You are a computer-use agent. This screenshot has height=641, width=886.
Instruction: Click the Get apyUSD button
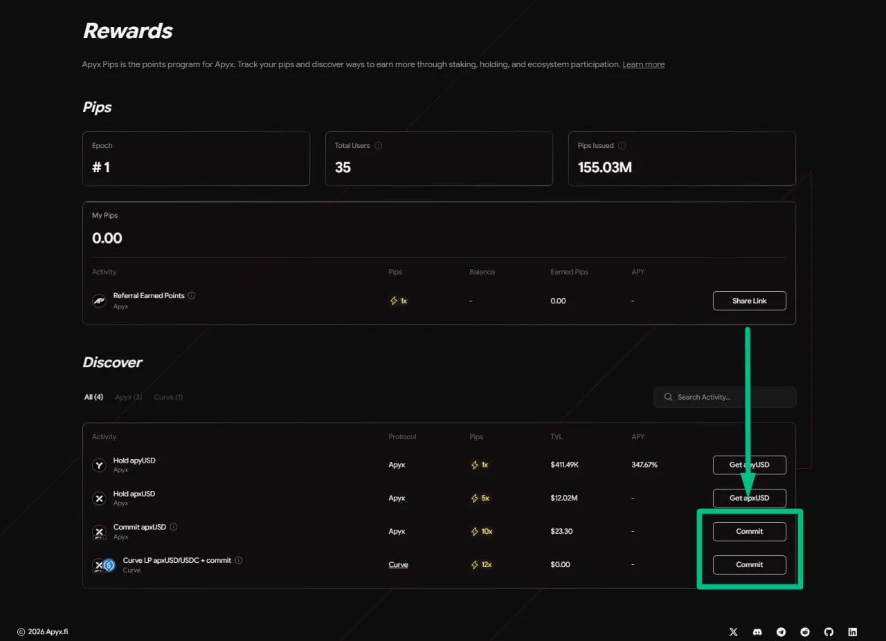pos(750,465)
